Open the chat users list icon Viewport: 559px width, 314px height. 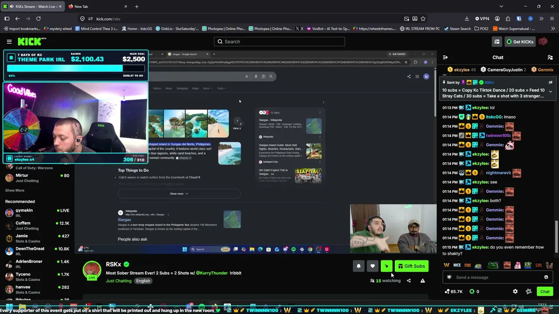click(550, 58)
